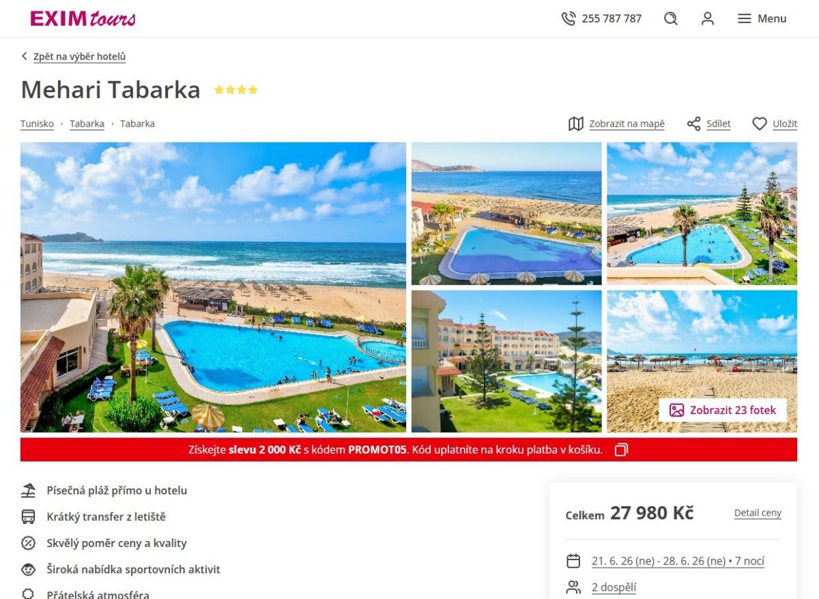Click the Sdílet share icon

(x=694, y=123)
